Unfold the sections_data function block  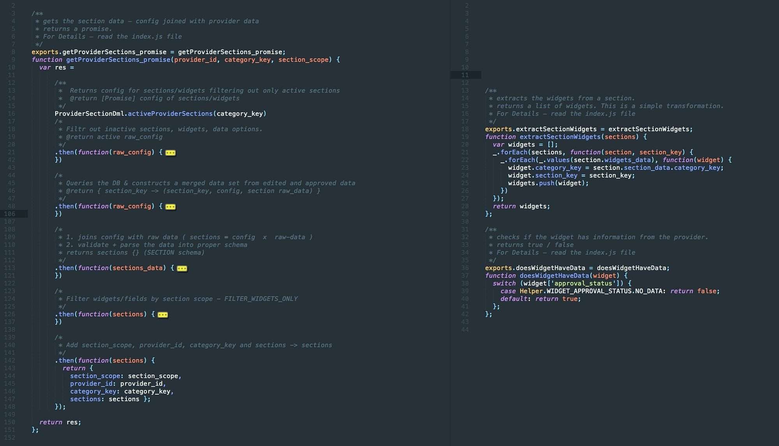click(182, 268)
